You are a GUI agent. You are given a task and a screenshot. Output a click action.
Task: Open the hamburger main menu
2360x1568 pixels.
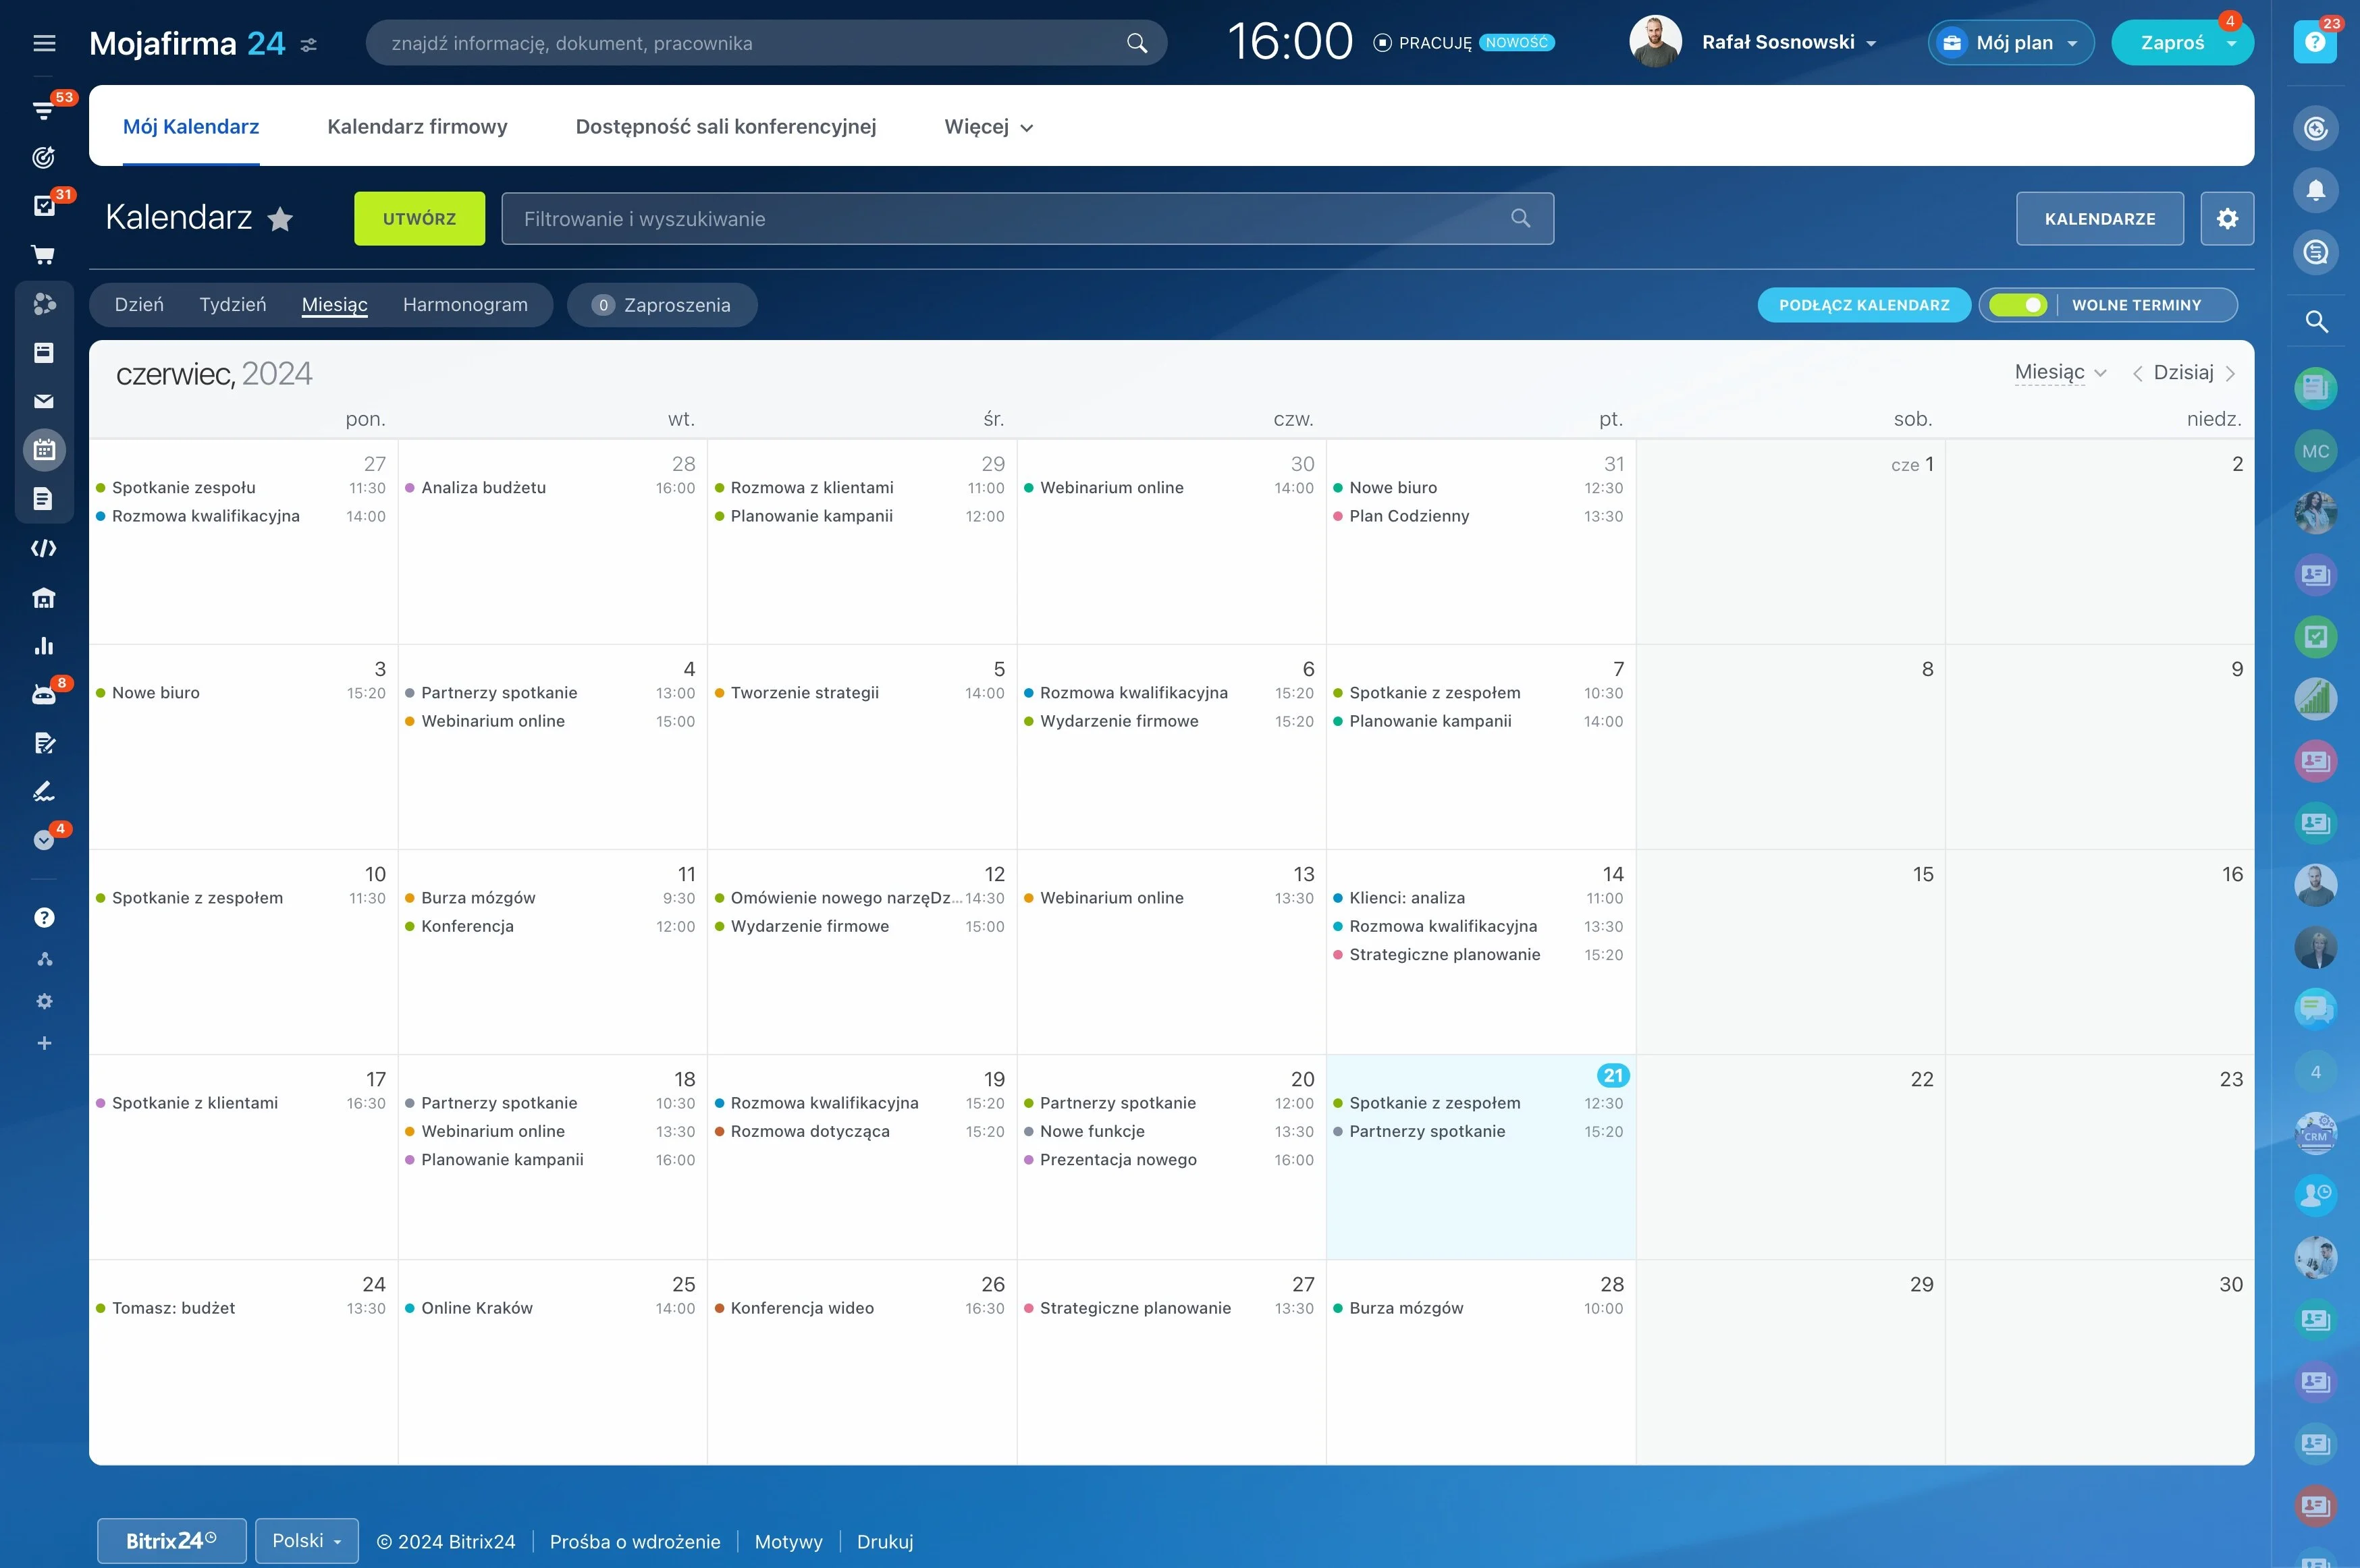pos(44,43)
